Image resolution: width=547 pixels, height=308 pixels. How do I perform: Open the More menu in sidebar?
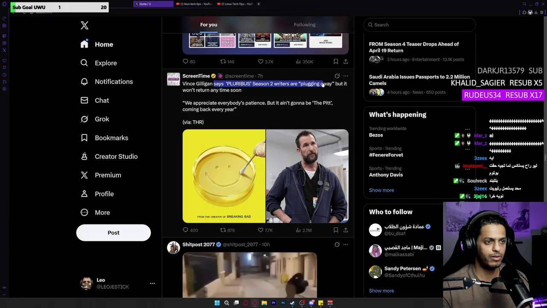click(95, 213)
